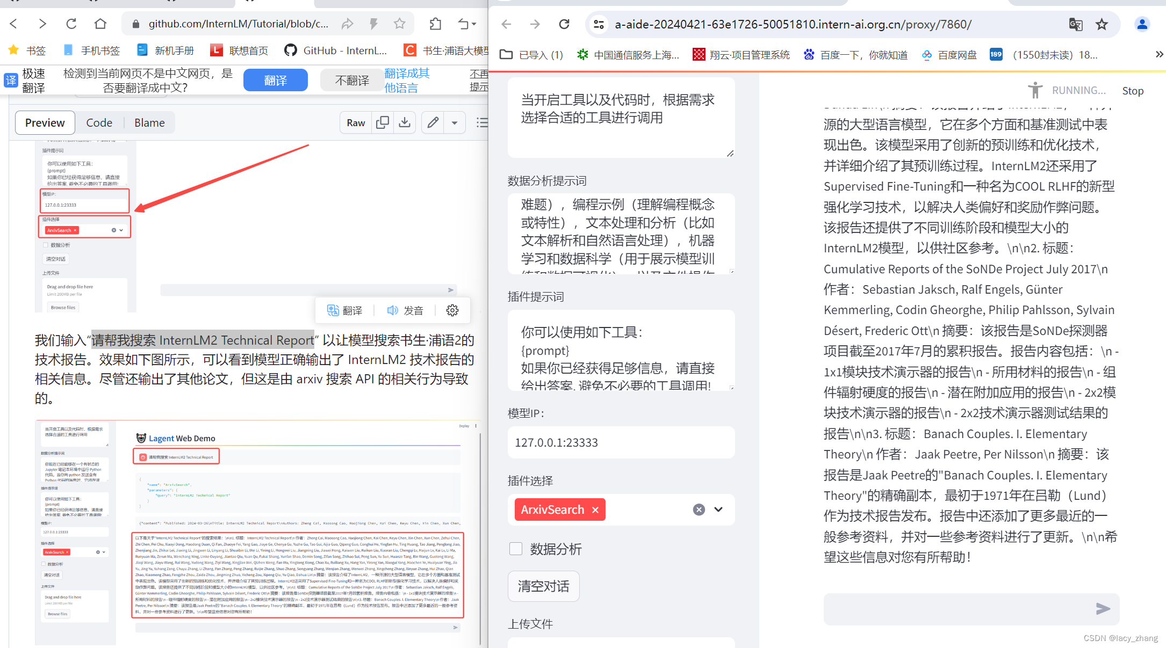This screenshot has width=1166, height=648.
Task: Click the Google translate page icon
Action: coord(1075,24)
